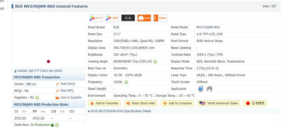The image size is (281, 128).
Task: Select the panel model value MV270QHM-NX0
Action: click(208, 27)
